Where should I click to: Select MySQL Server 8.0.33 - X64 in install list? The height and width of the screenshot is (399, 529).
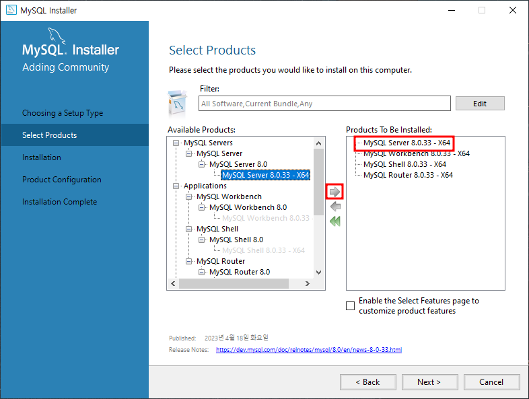407,143
